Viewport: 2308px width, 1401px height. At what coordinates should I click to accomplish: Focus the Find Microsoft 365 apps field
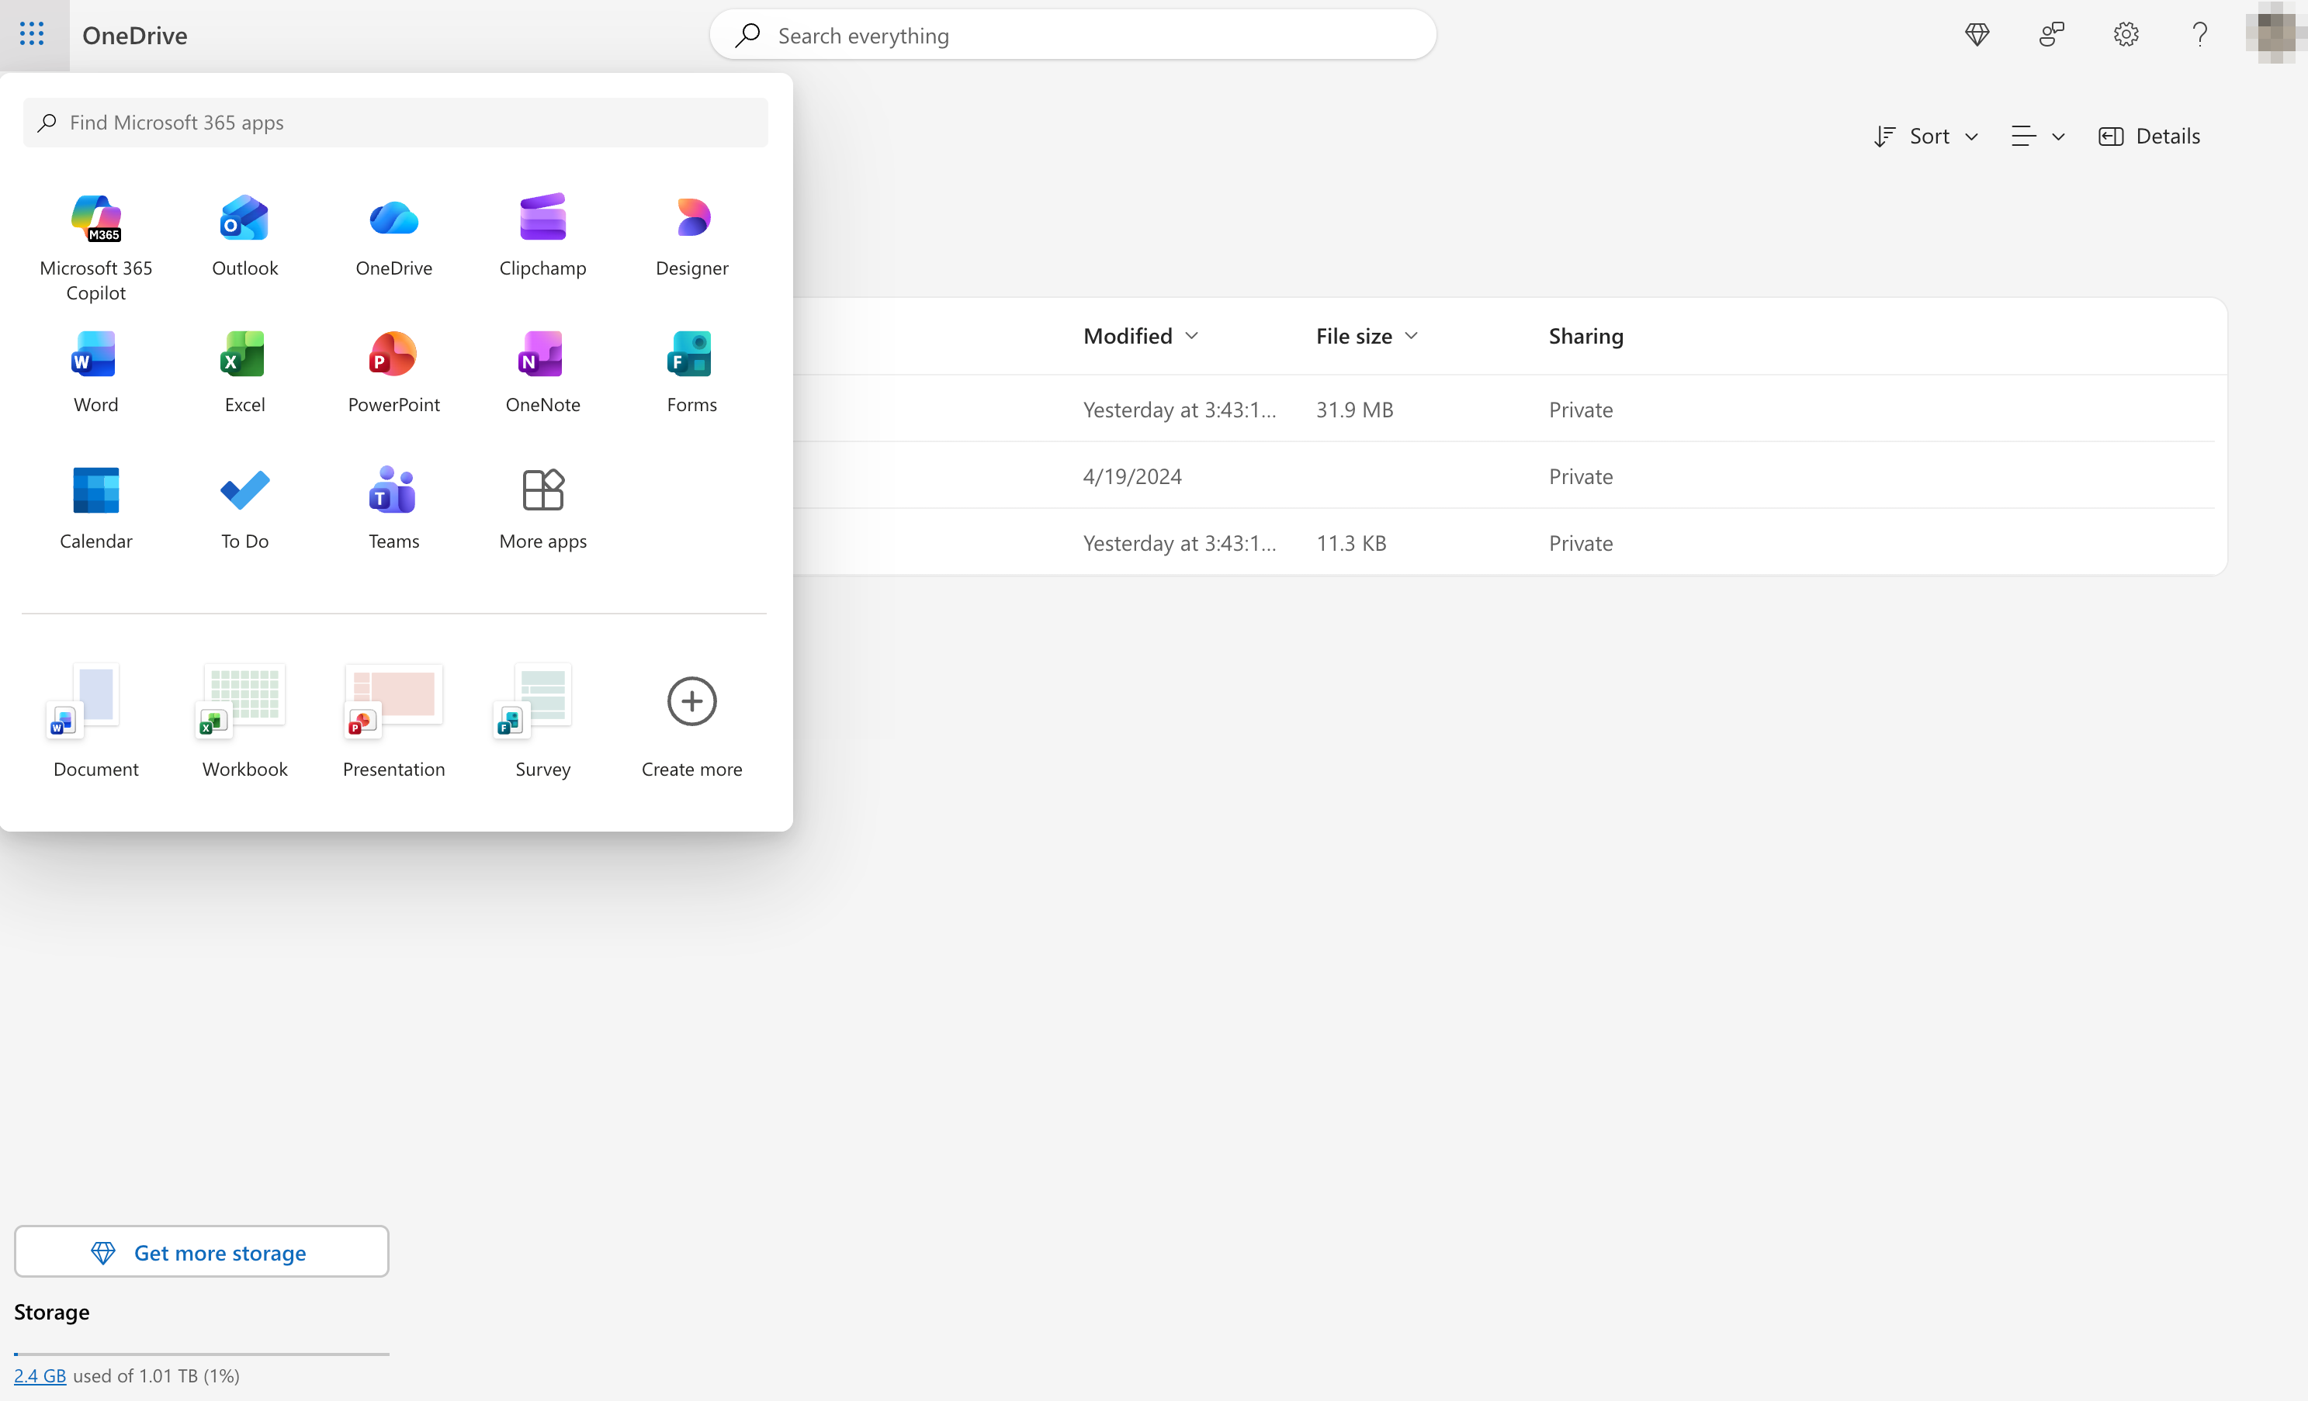395,123
